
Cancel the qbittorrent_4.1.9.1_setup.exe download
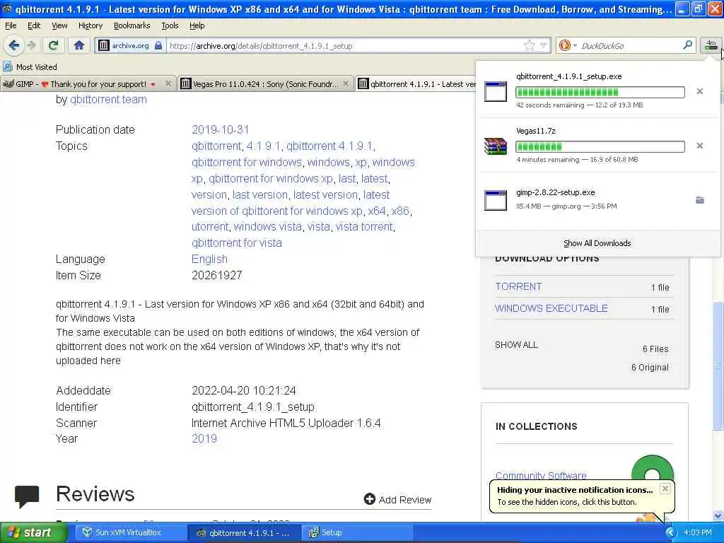click(x=699, y=91)
